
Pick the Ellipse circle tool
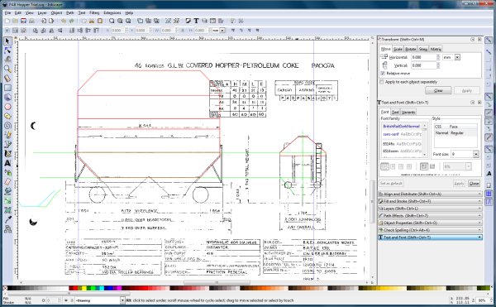(7, 107)
